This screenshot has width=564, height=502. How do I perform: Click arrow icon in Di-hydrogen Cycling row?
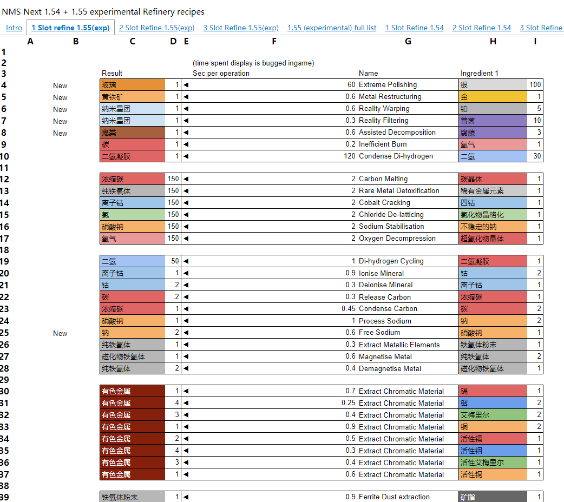(x=186, y=261)
